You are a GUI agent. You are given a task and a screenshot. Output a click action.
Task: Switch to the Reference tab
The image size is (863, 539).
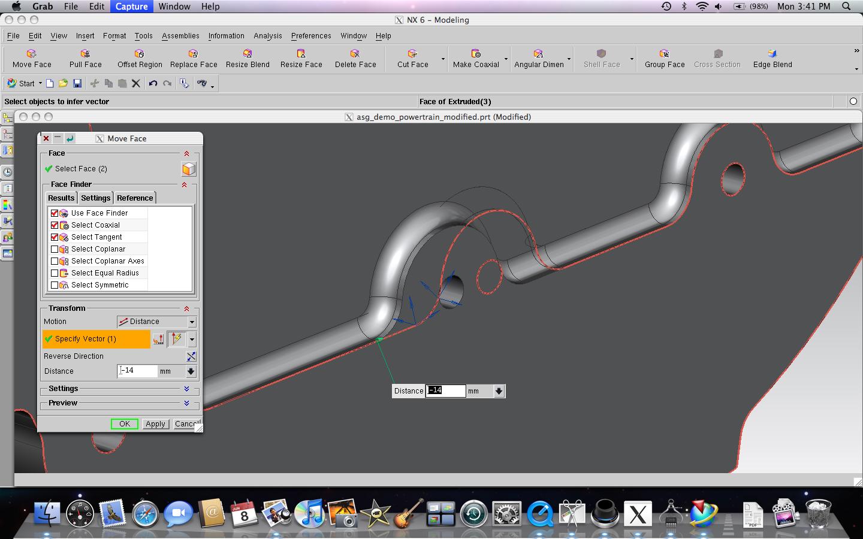[135, 198]
